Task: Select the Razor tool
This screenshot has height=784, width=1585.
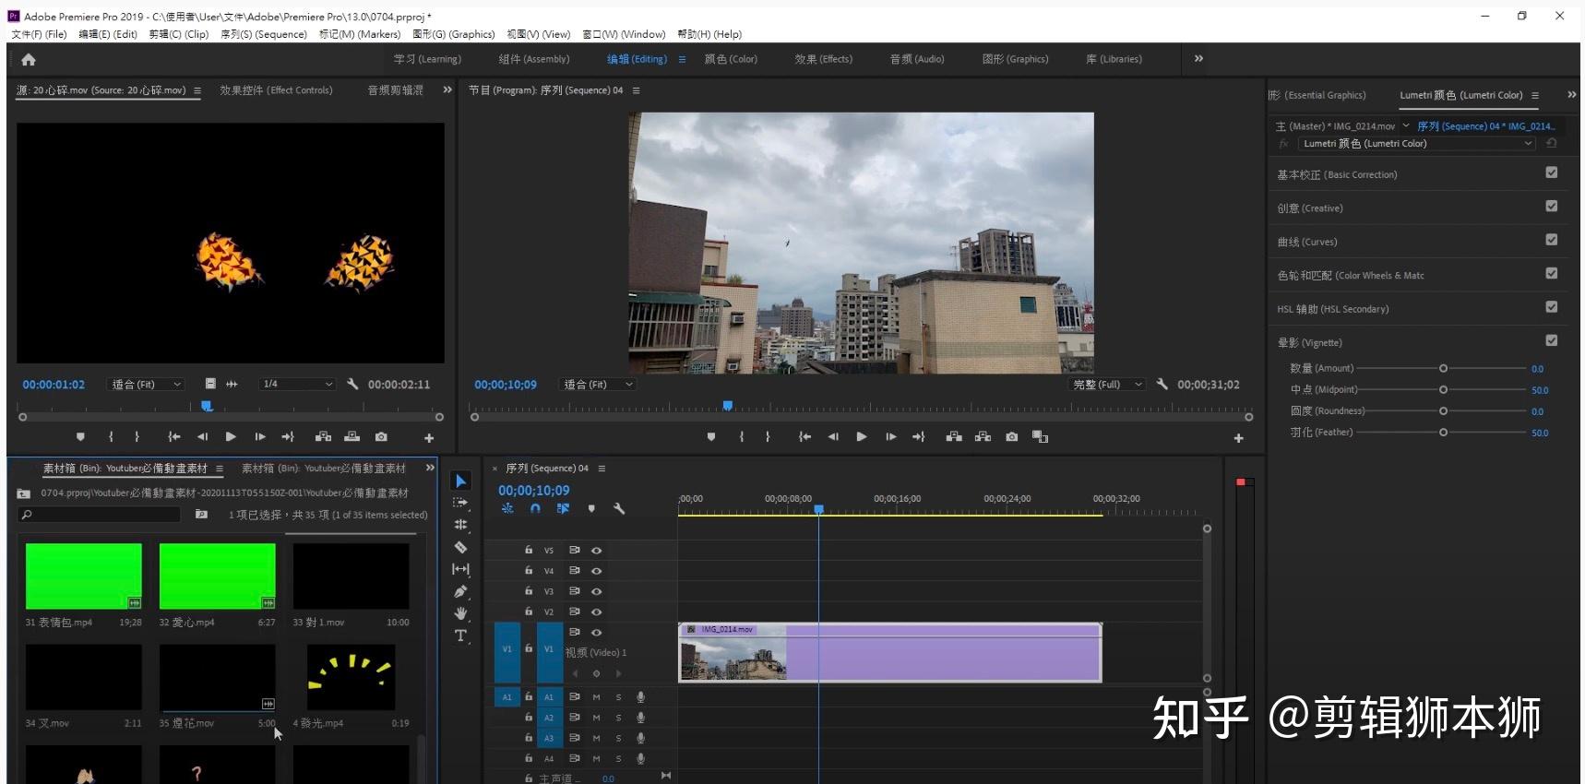Action: pyautogui.click(x=460, y=547)
